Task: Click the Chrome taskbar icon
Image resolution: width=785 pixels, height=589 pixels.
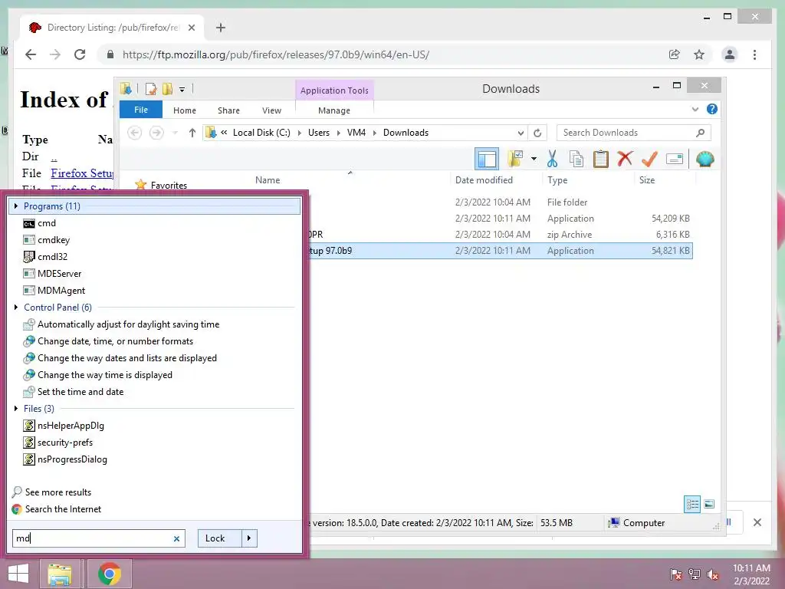Action: click(110, 574)
